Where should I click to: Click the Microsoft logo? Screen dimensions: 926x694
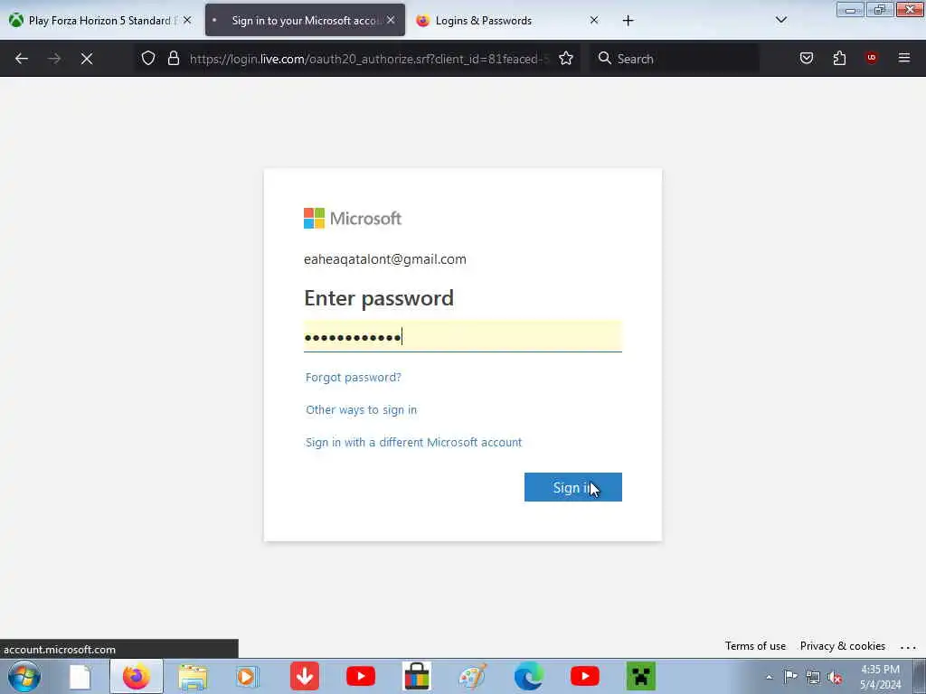coord(353,219)
